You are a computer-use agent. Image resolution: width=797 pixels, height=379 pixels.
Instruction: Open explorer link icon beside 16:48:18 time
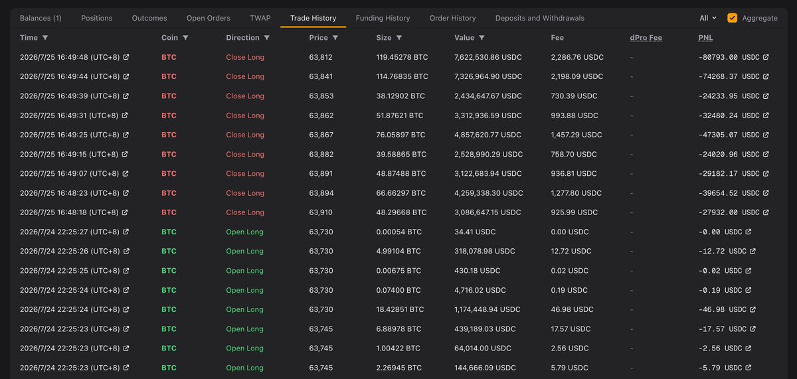(x=126, y=212)
